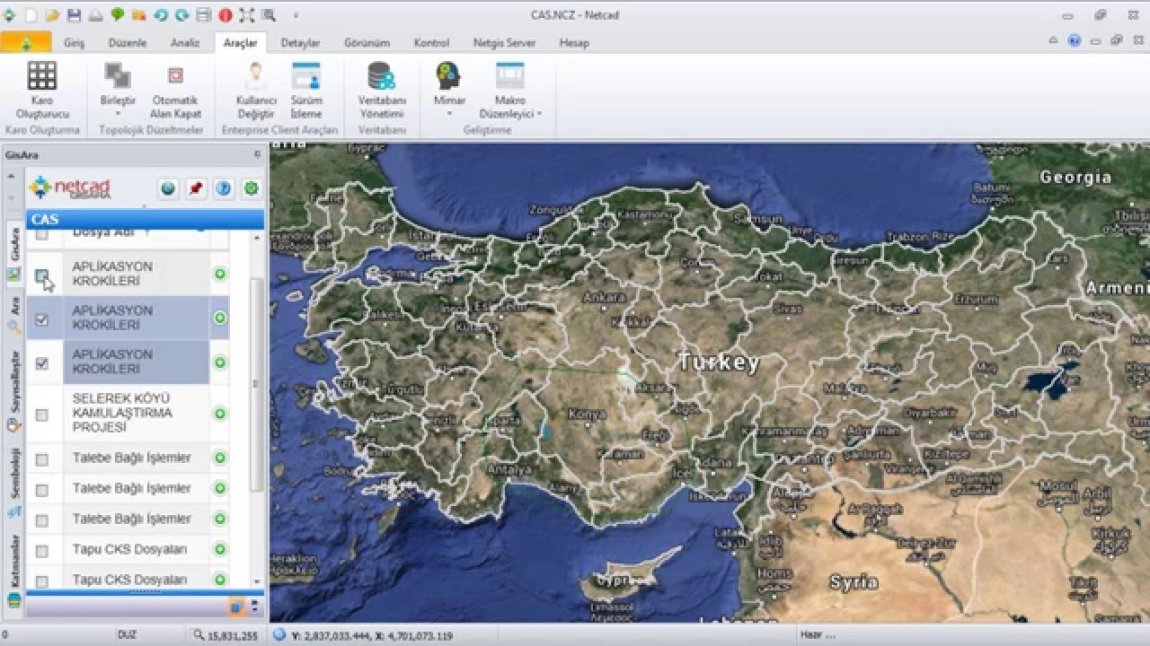Save the project with the floppy disk icon
Screen dimensions: 1150x646
(75, 15)
